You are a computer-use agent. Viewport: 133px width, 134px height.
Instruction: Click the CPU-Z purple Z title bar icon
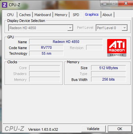(5, 5)
